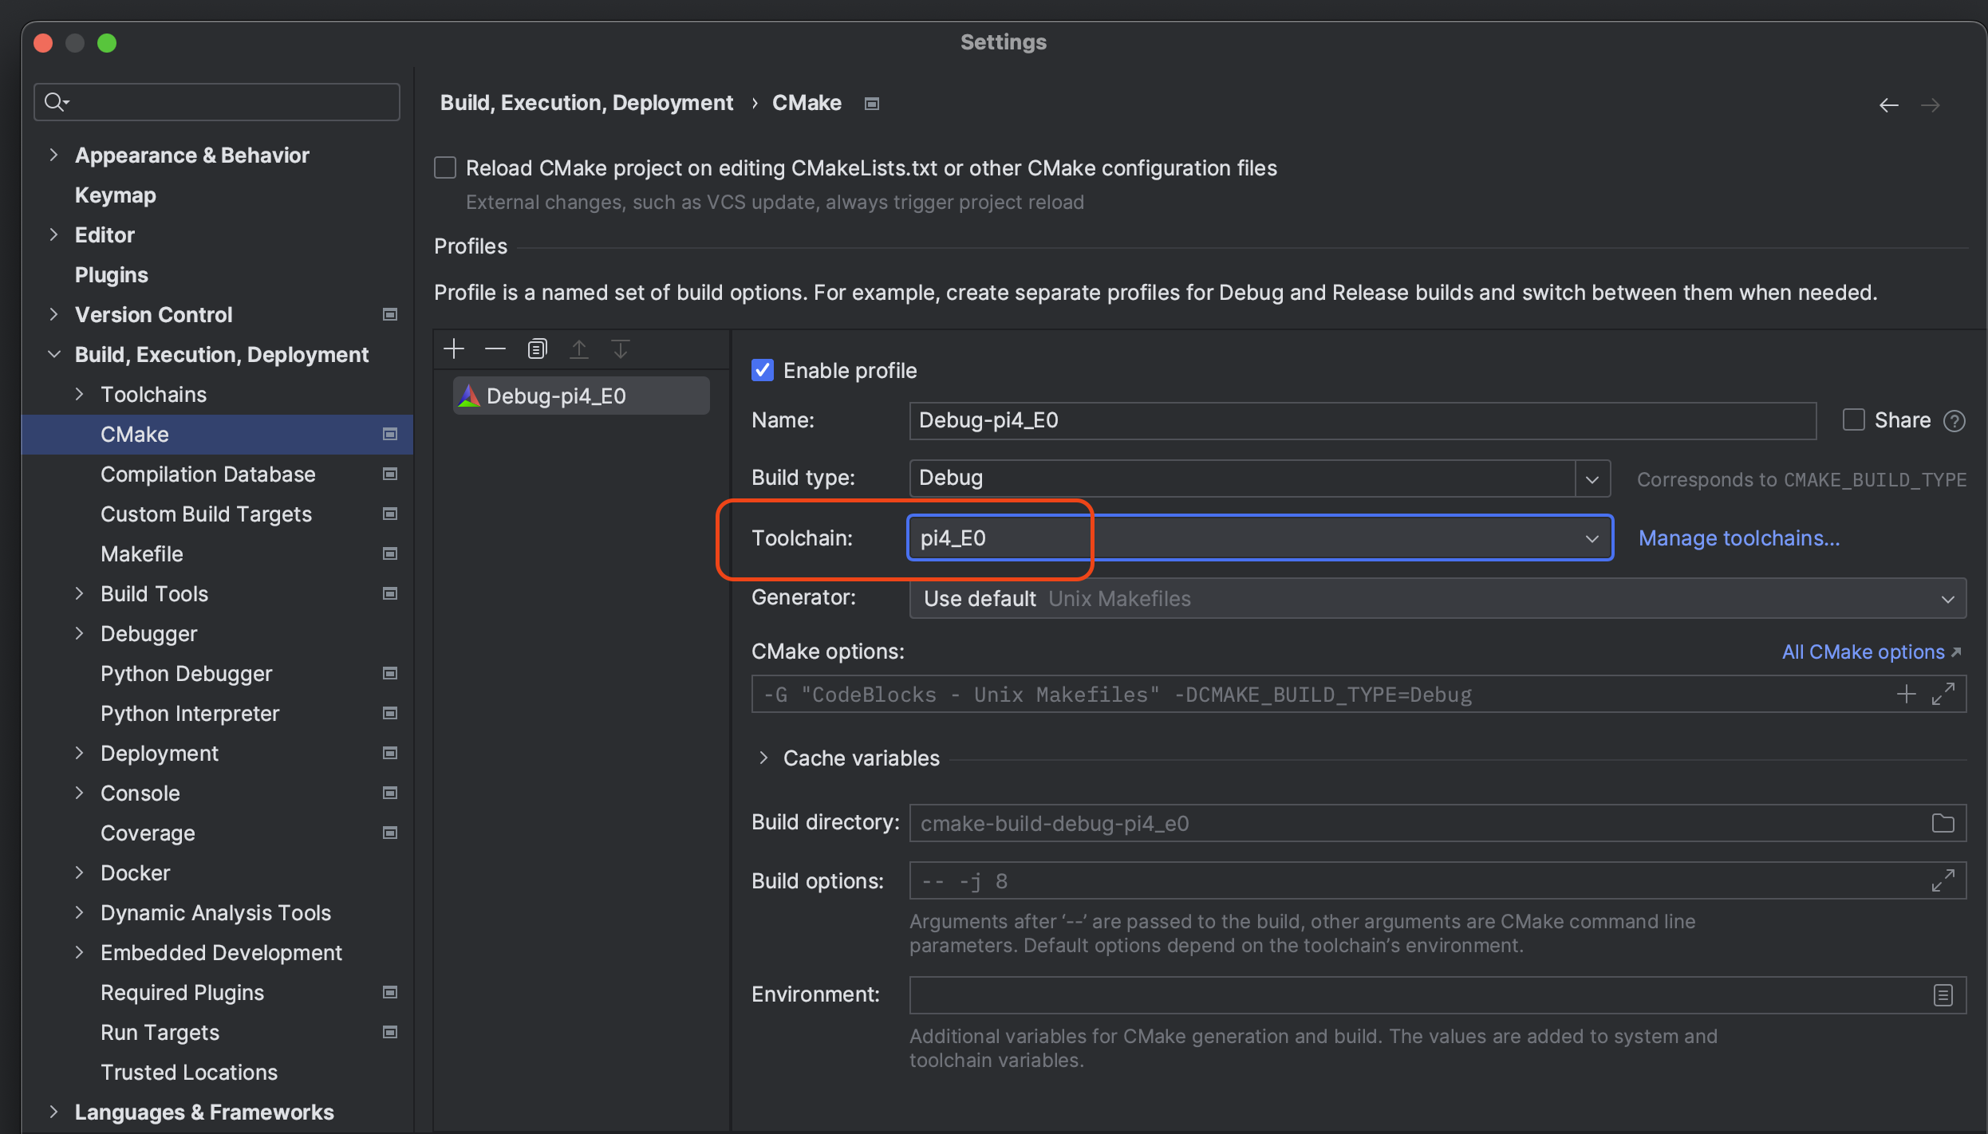Expand the Build options field editor
This screenshot has width=1988, height=1134.
[x=1943, y=880]
